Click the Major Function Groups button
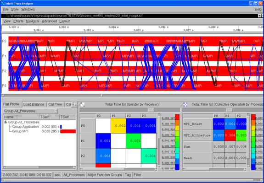264x183 pixels. [105, 175]
